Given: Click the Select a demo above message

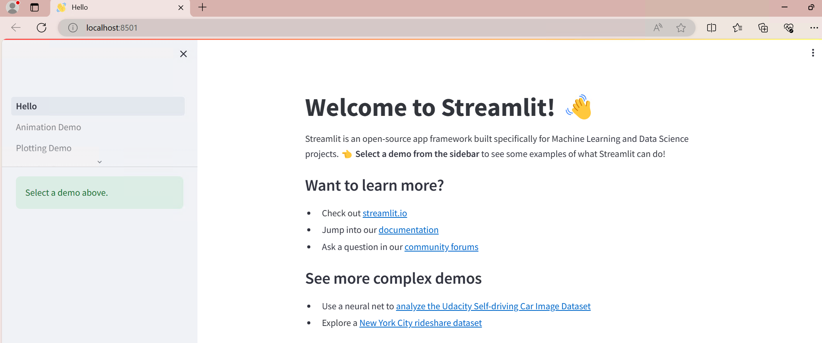Looking at the screenshot, I should point(100,193).
